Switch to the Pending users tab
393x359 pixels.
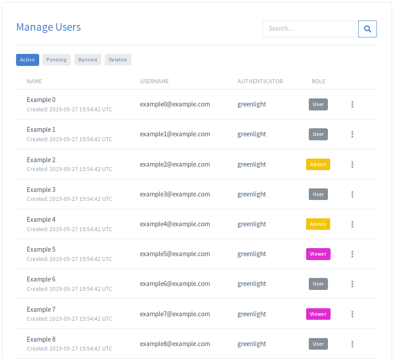tap(57, 60)
